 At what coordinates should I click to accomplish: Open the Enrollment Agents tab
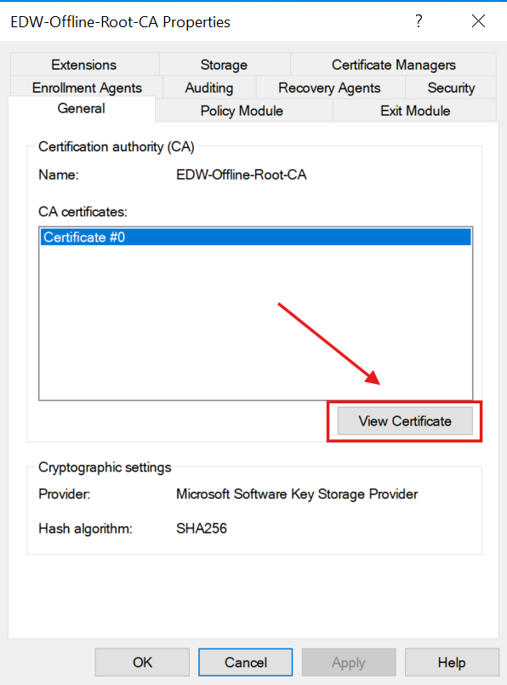[85, 87]
